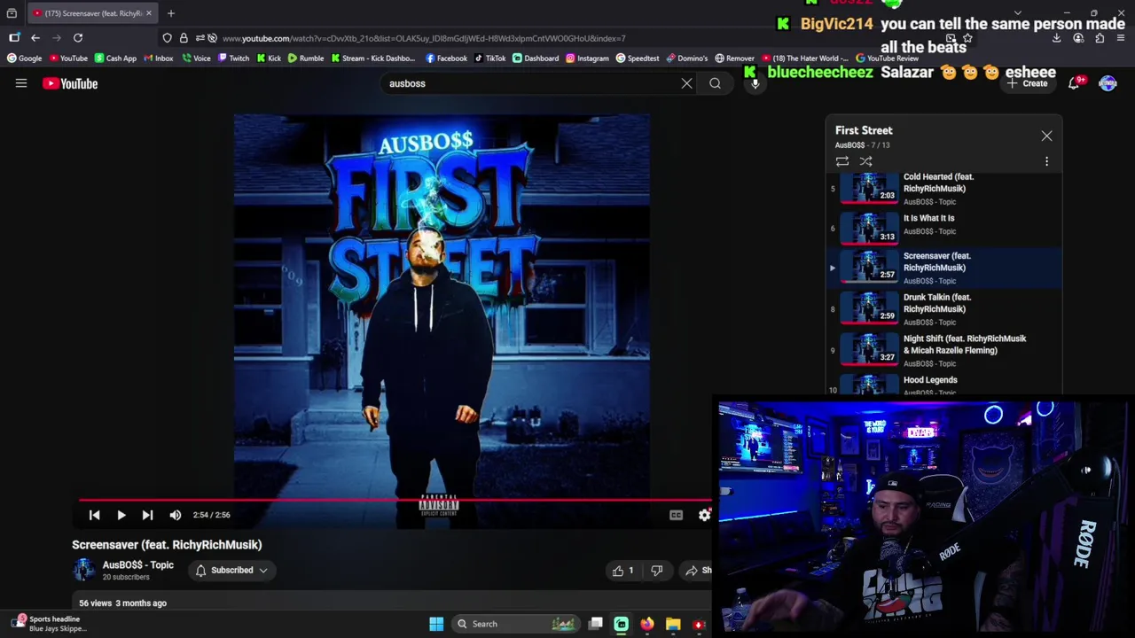Open the YouTube account avatar menu
The height and width of the screenshot is (638, 1135).
(1108, 83)
